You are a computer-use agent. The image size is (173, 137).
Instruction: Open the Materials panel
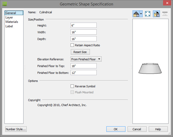12,22
